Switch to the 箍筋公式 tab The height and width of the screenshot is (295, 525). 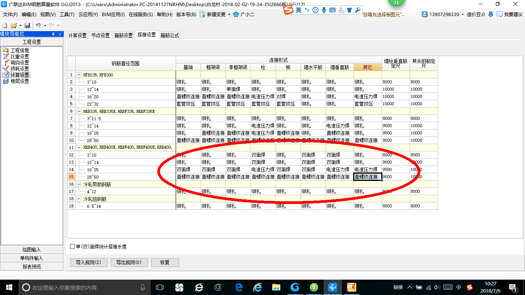[169, 35]
